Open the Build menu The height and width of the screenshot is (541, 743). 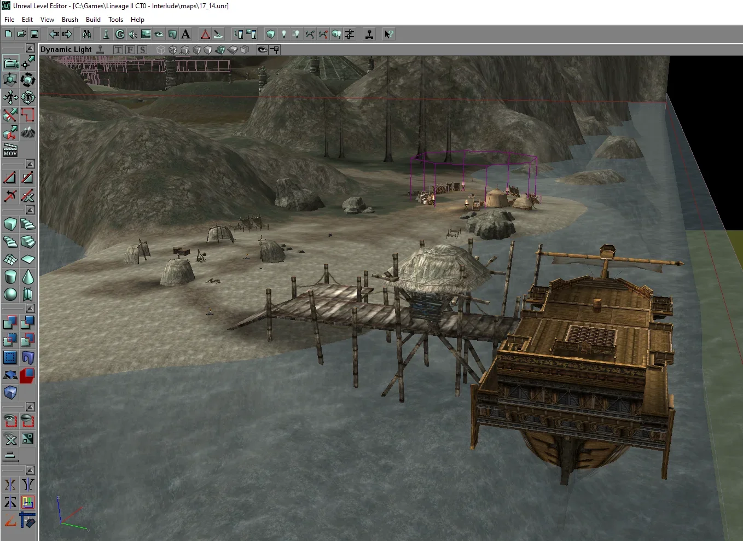(93, 19)
